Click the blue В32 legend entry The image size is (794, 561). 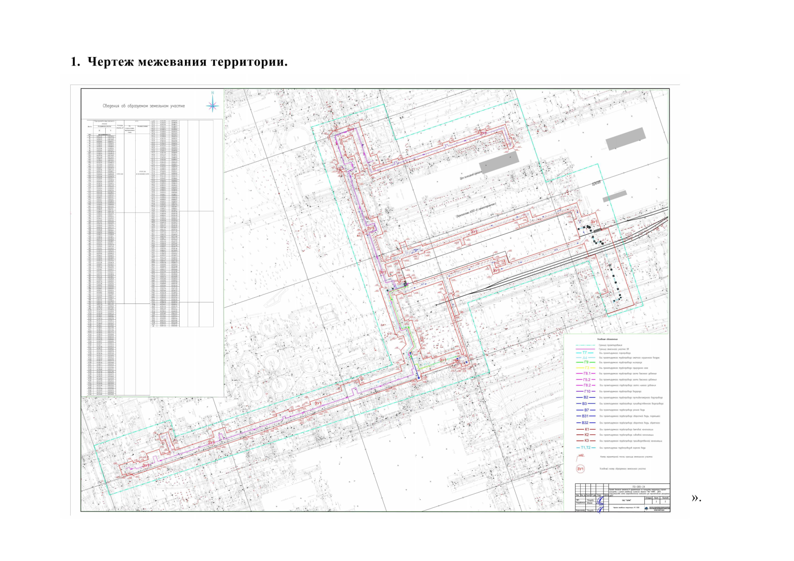coord(585,423)
